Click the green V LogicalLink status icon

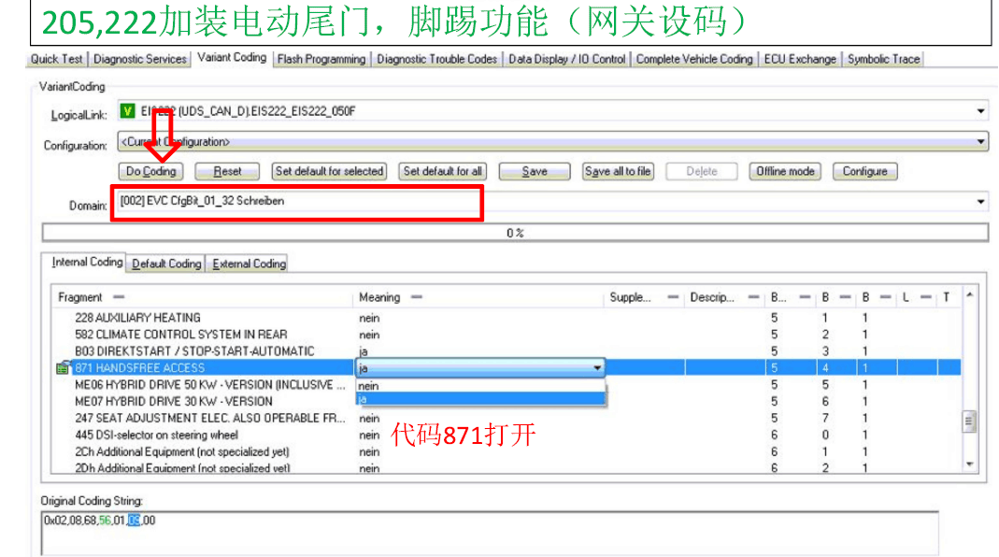128,112
